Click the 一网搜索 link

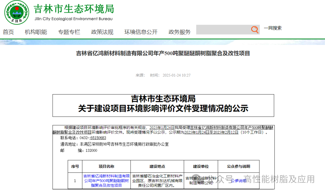(x=273, y=28)
